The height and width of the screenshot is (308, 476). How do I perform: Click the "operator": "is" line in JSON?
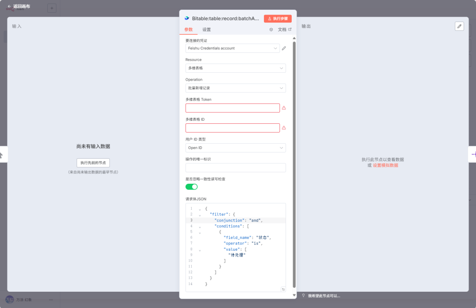click(x=243, y=243)
